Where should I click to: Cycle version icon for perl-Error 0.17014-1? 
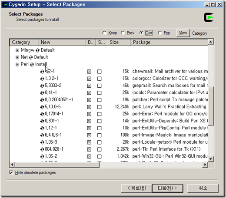42,114
